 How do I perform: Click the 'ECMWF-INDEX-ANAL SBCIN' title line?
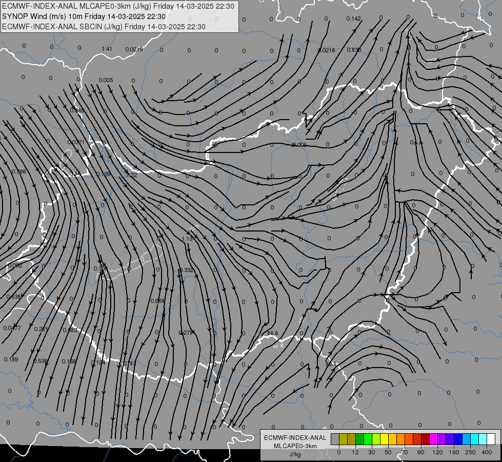pyautogui.click(x=104, y=27)
